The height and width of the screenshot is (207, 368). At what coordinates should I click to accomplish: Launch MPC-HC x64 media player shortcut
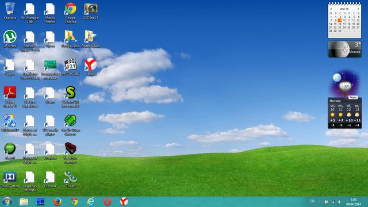(x=70, y=67)
